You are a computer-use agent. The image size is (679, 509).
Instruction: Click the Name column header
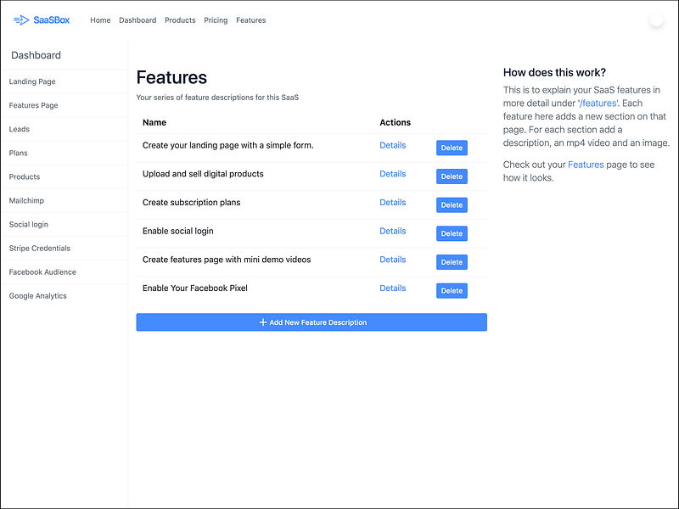tap(154, 122)
